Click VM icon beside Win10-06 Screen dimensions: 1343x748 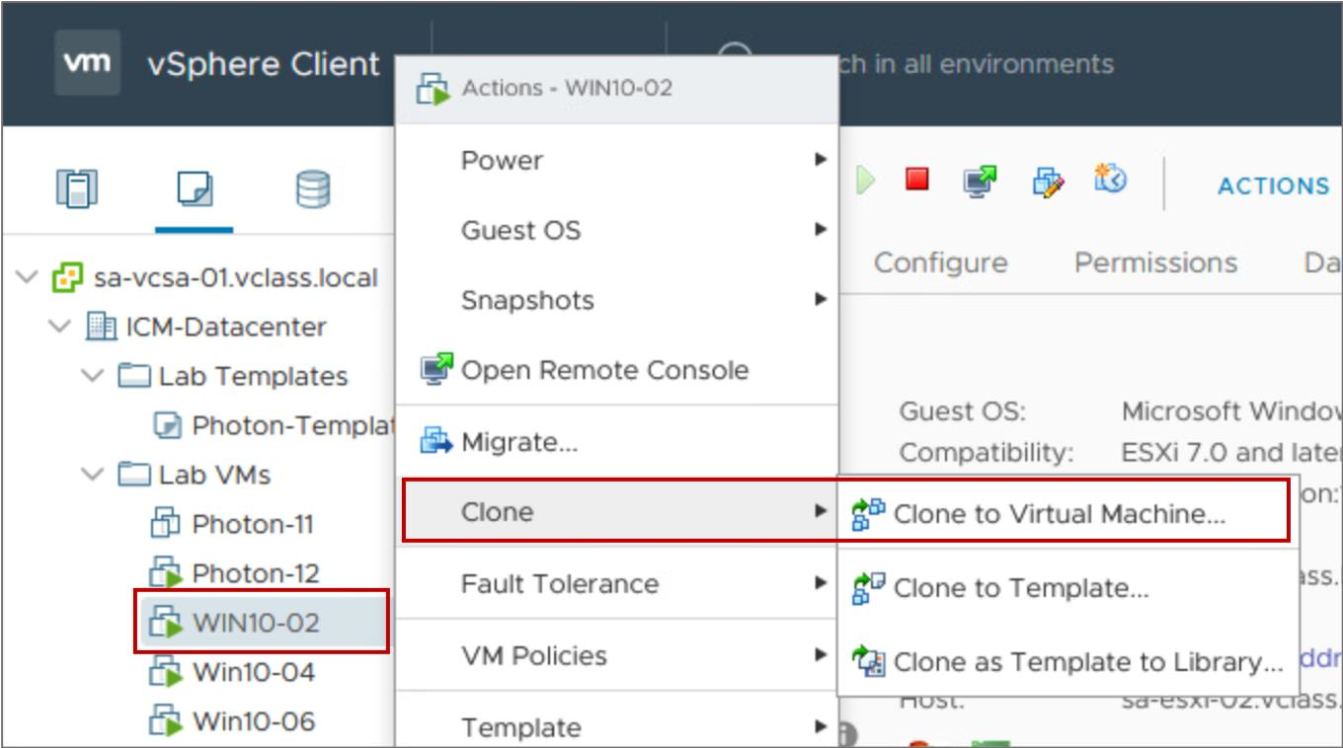166,721
